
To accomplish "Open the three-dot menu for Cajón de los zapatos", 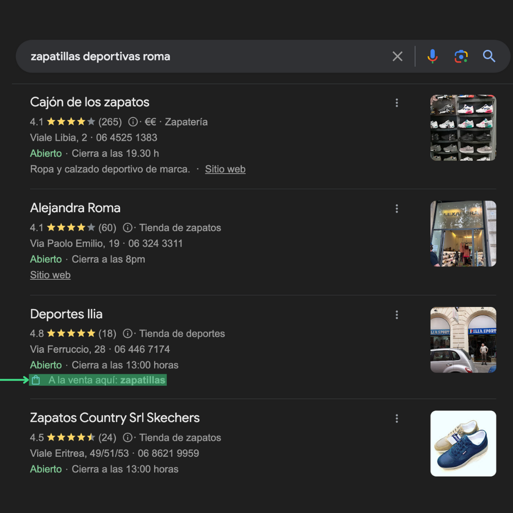I will 397,103.
